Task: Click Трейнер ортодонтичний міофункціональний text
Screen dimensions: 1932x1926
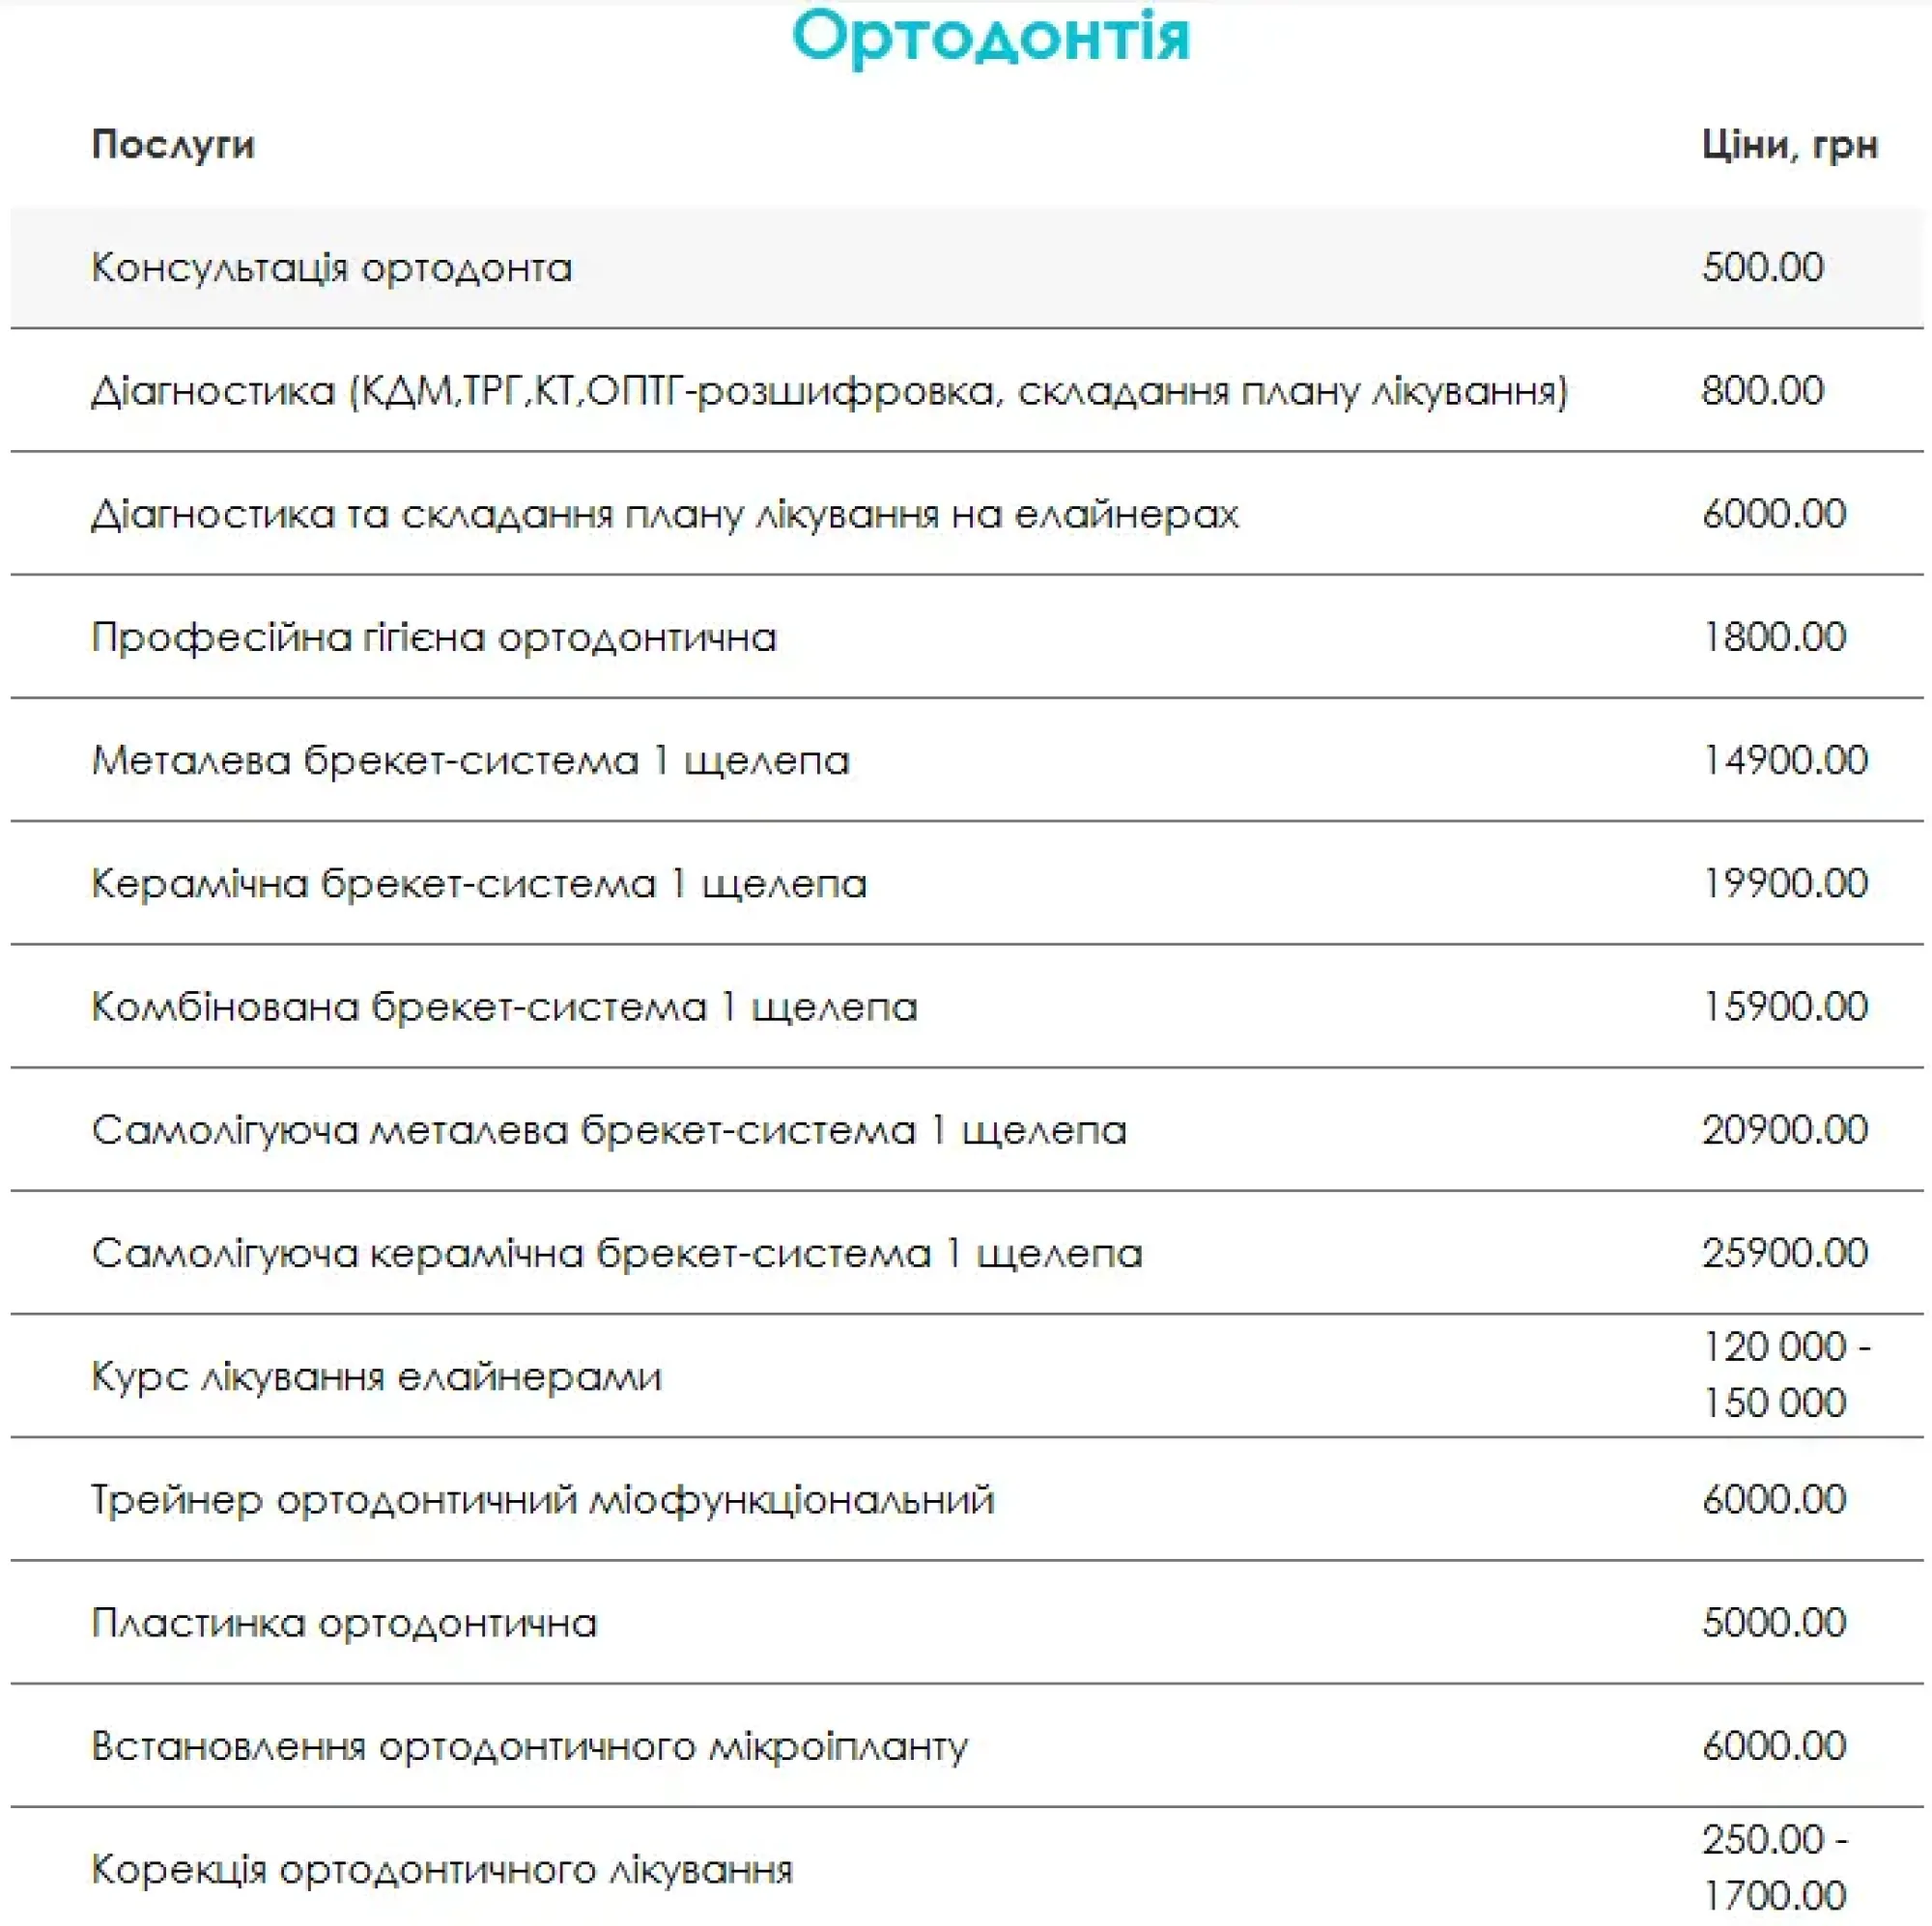Action: 542,1500
